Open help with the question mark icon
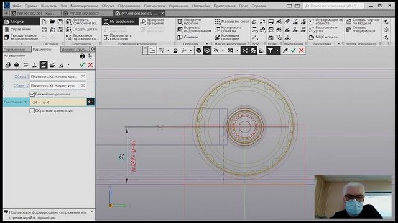This screenshot has height=223, width=398. click(82, 56)
